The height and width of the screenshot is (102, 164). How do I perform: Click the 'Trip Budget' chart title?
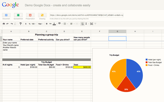click(x=114, y=55)
